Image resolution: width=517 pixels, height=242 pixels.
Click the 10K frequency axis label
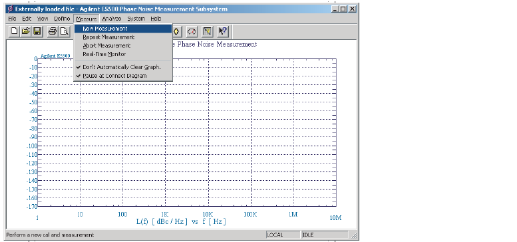tap(208, 215)
